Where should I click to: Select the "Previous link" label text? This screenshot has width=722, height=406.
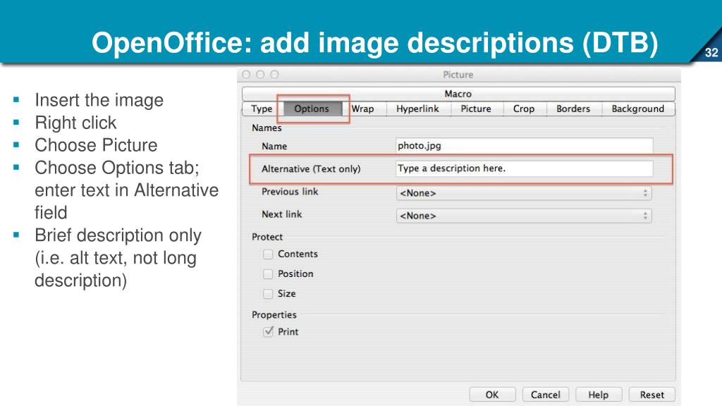pyautogui.click(x=290, y=192)
